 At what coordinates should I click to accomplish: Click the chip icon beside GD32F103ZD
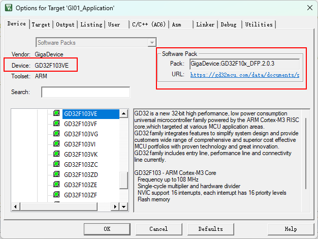[56, 174]
